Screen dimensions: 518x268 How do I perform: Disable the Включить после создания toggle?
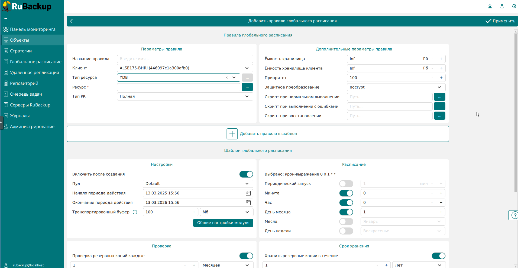(246, 174)
